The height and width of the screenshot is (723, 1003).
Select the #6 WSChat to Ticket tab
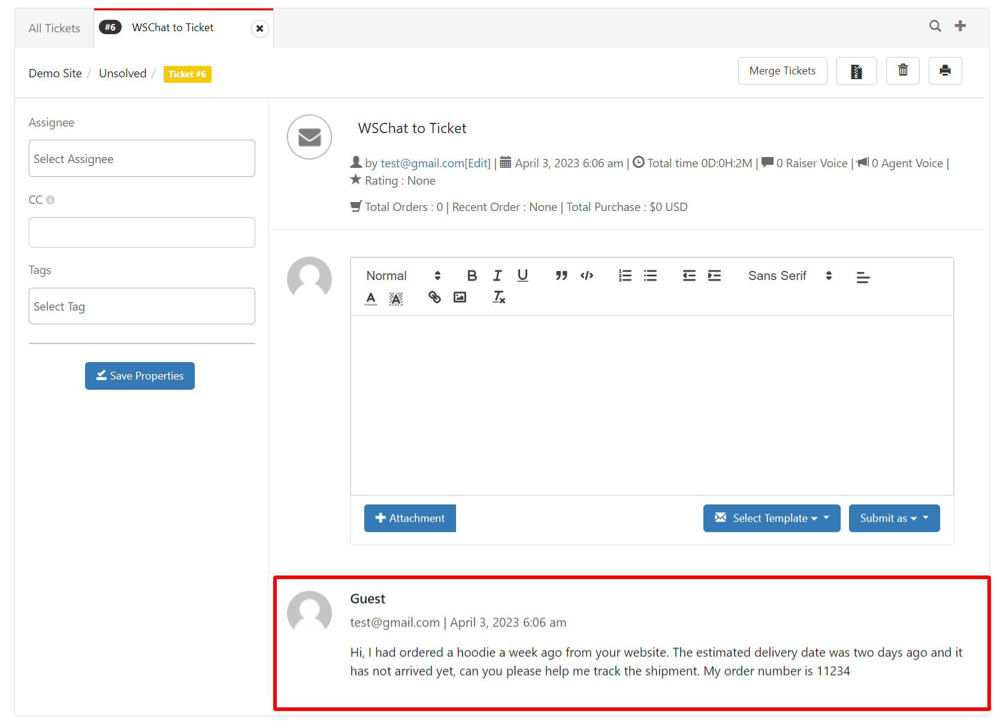174,28
